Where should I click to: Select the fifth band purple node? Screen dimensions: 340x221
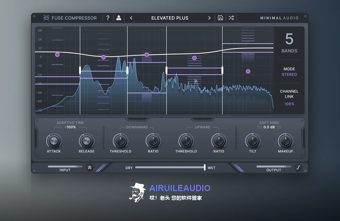pyautogui.click(x=248, y=71)
